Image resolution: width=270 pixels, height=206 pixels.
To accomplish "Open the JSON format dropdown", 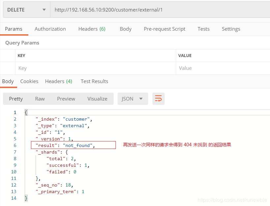I will click(133, 99).
